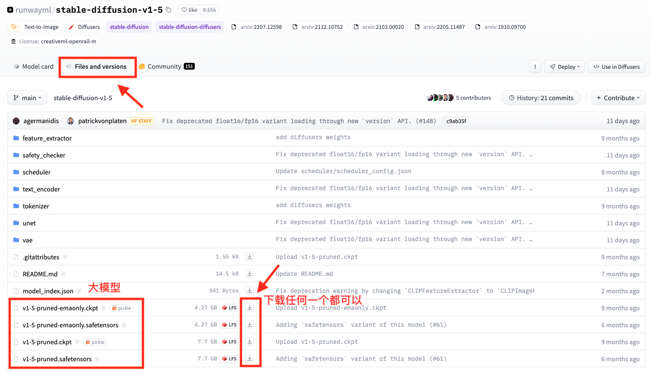Screen dimensions: 651x371
Task: Like the stable-diffusion-v1-5 model
Action: 189,10
